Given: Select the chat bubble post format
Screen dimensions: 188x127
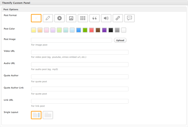Looking at the screenshot, I should coord(129,18).
